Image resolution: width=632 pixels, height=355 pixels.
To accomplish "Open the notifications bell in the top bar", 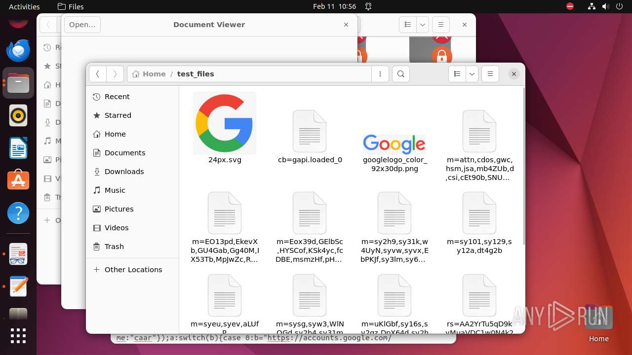I will 368,6.
